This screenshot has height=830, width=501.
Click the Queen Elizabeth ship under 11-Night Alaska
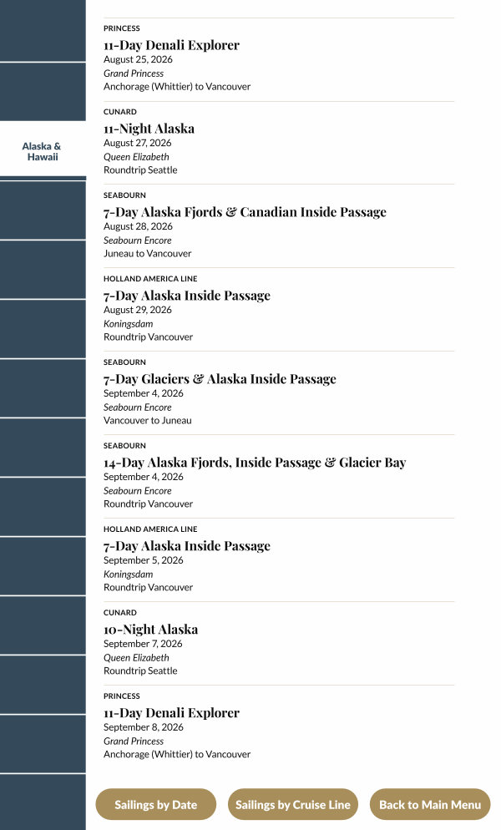[136, 156]
